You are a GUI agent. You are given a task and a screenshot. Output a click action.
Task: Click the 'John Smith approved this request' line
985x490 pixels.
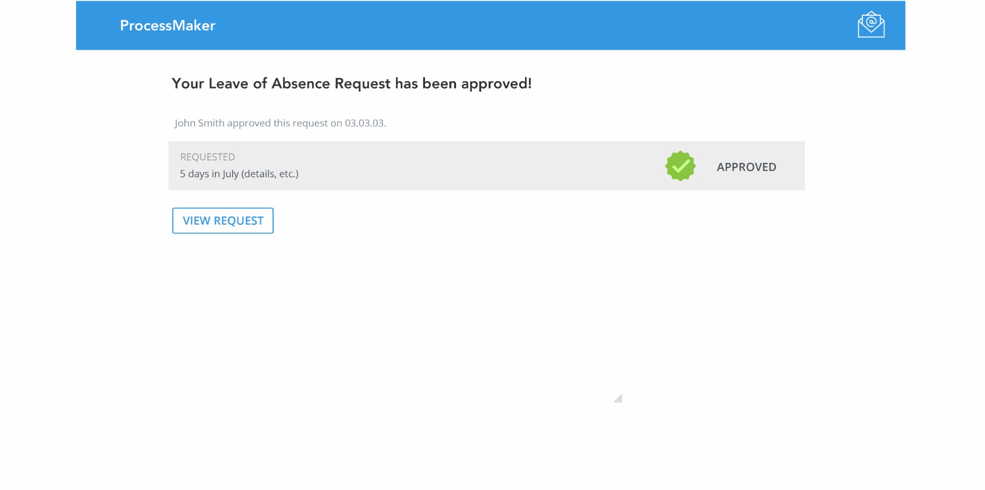coord(280,123)
